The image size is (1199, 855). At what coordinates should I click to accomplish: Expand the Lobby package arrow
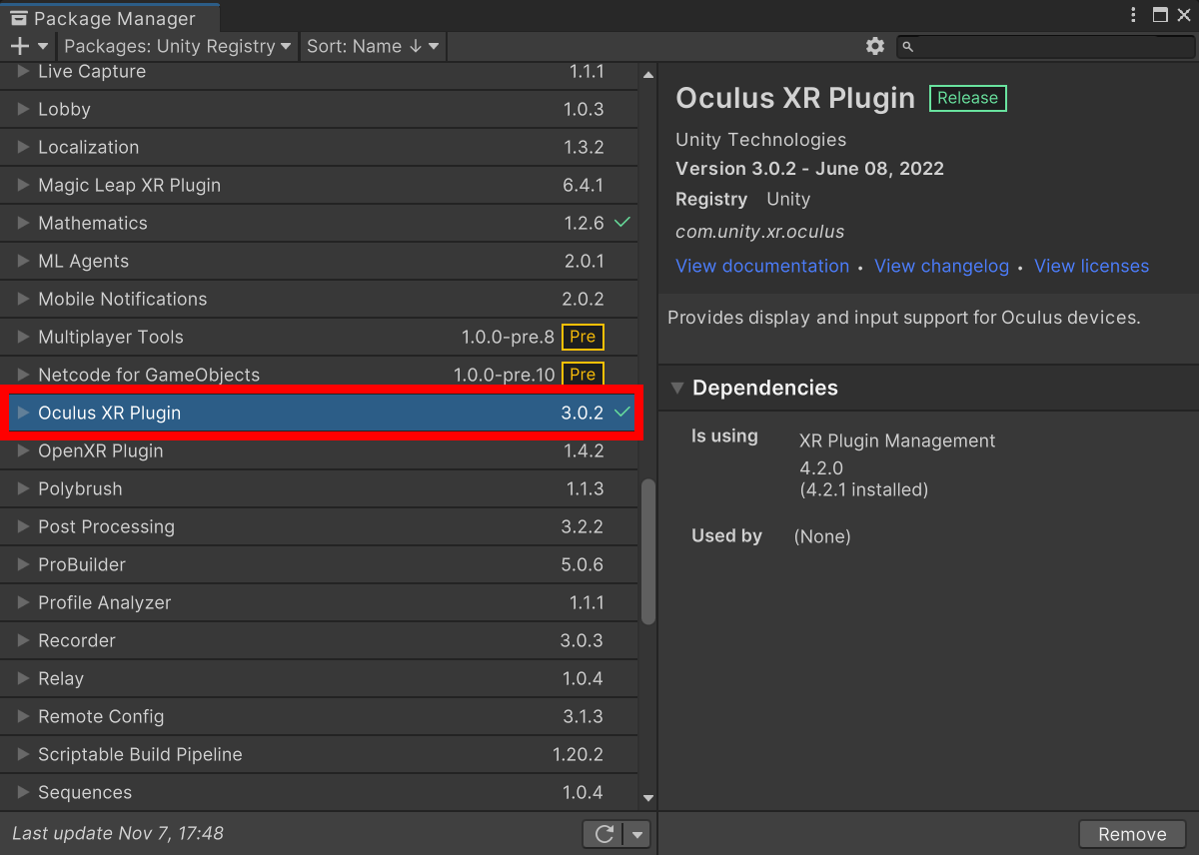(x=23, y=109)
